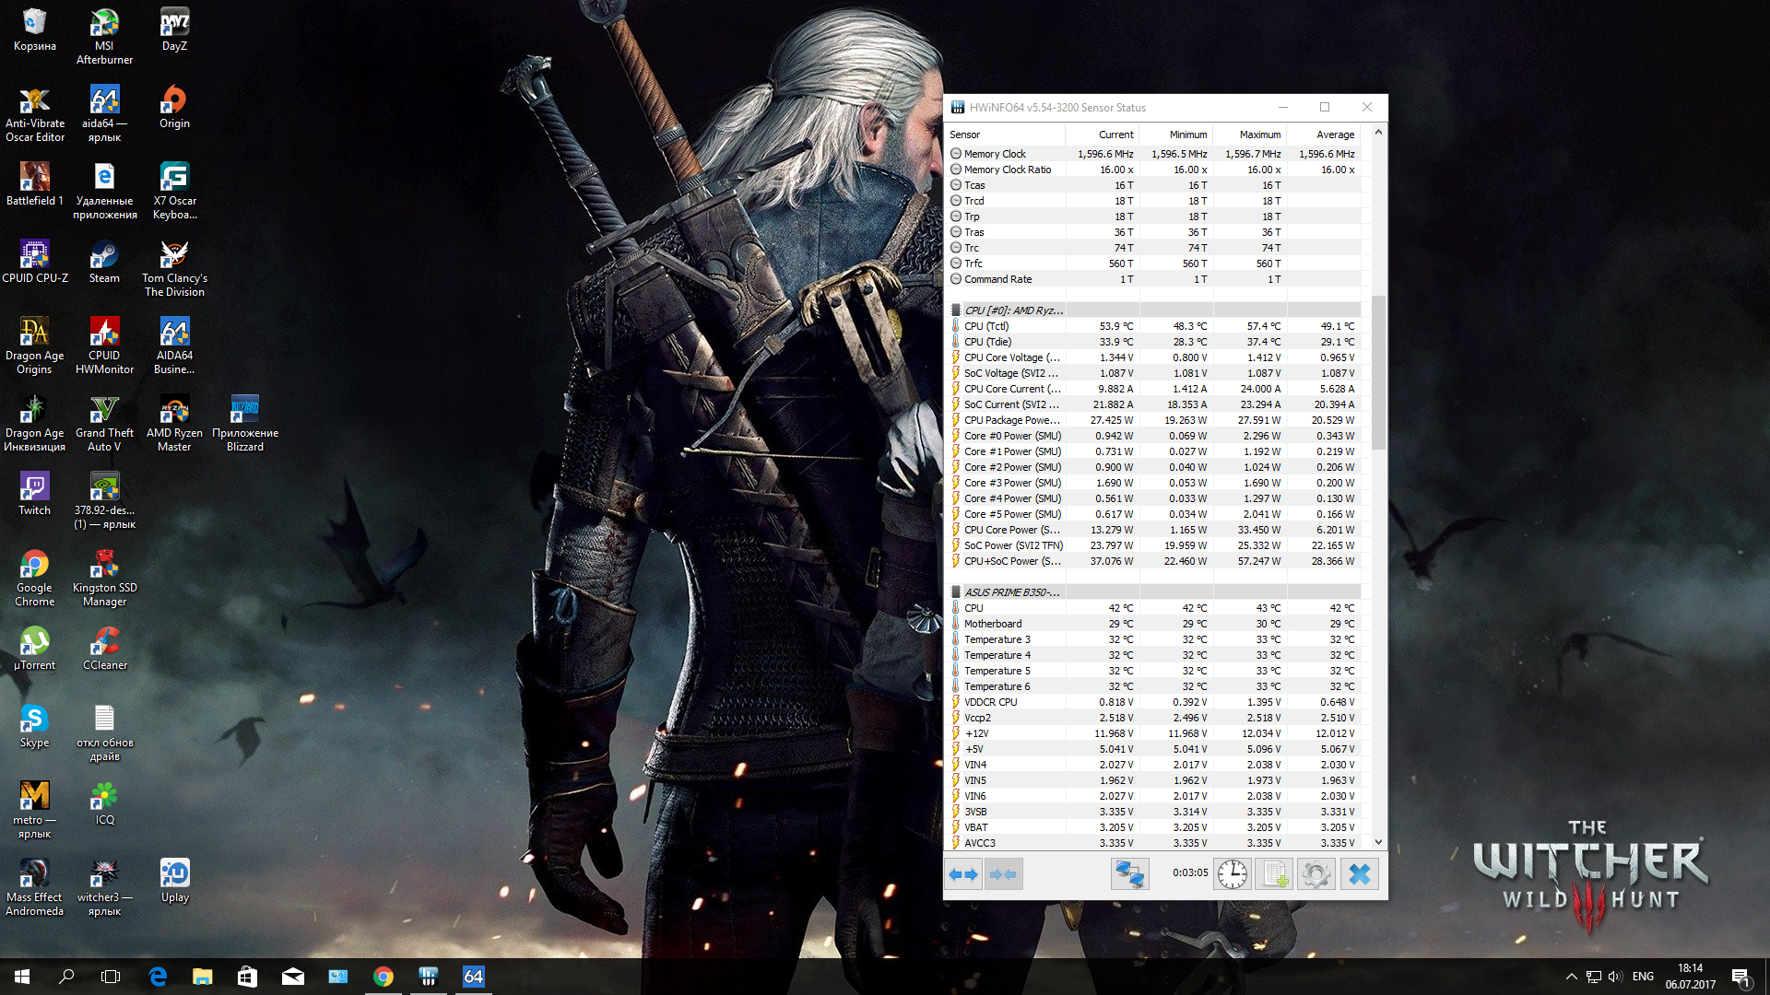1770x995 pixels.
Task: Select the CPU (Tctl) temperature row
Action: point(985,326)
